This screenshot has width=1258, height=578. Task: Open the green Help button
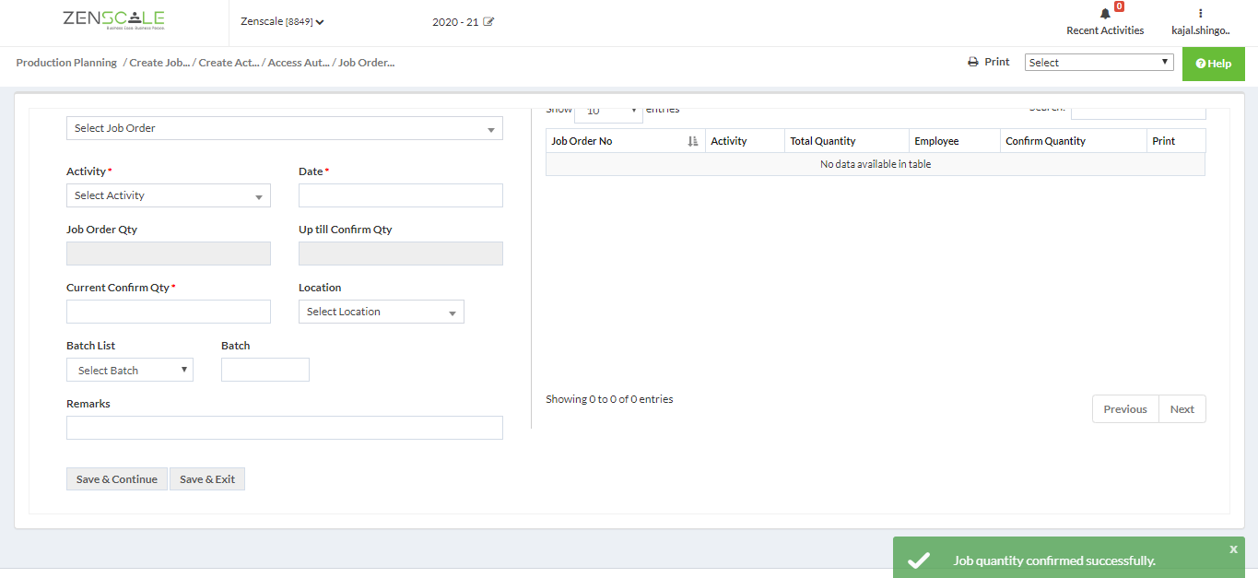pos(1213,64)
